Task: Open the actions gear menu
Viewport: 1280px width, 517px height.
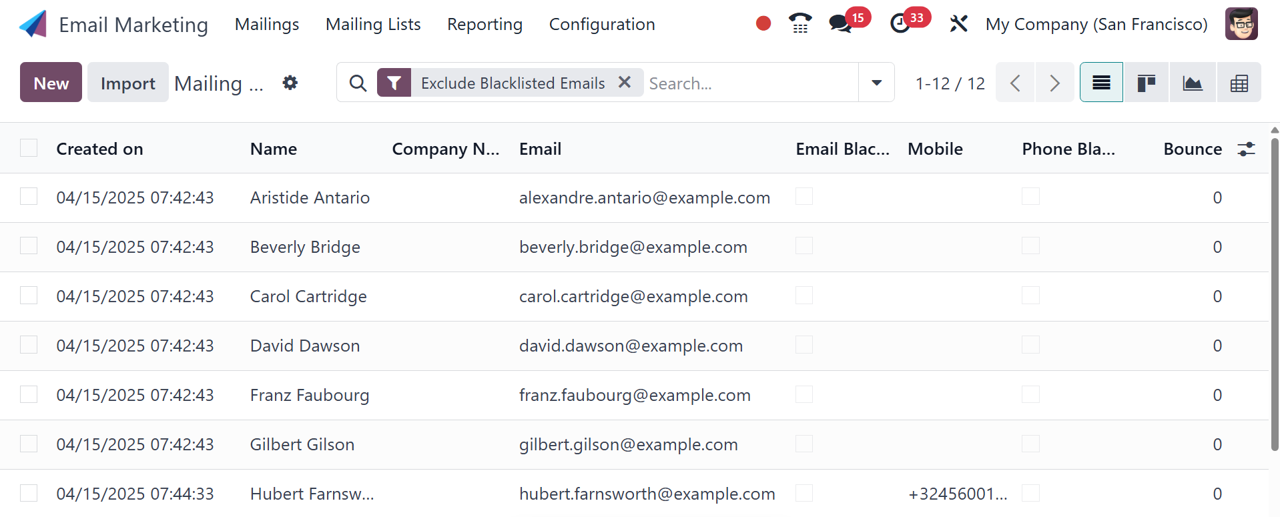Action: [x=290, y=83]
